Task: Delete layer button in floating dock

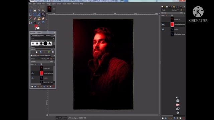Action: click(53, 87)
